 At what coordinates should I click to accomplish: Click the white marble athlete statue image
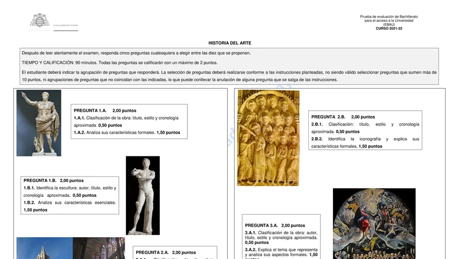click(143, 195)
